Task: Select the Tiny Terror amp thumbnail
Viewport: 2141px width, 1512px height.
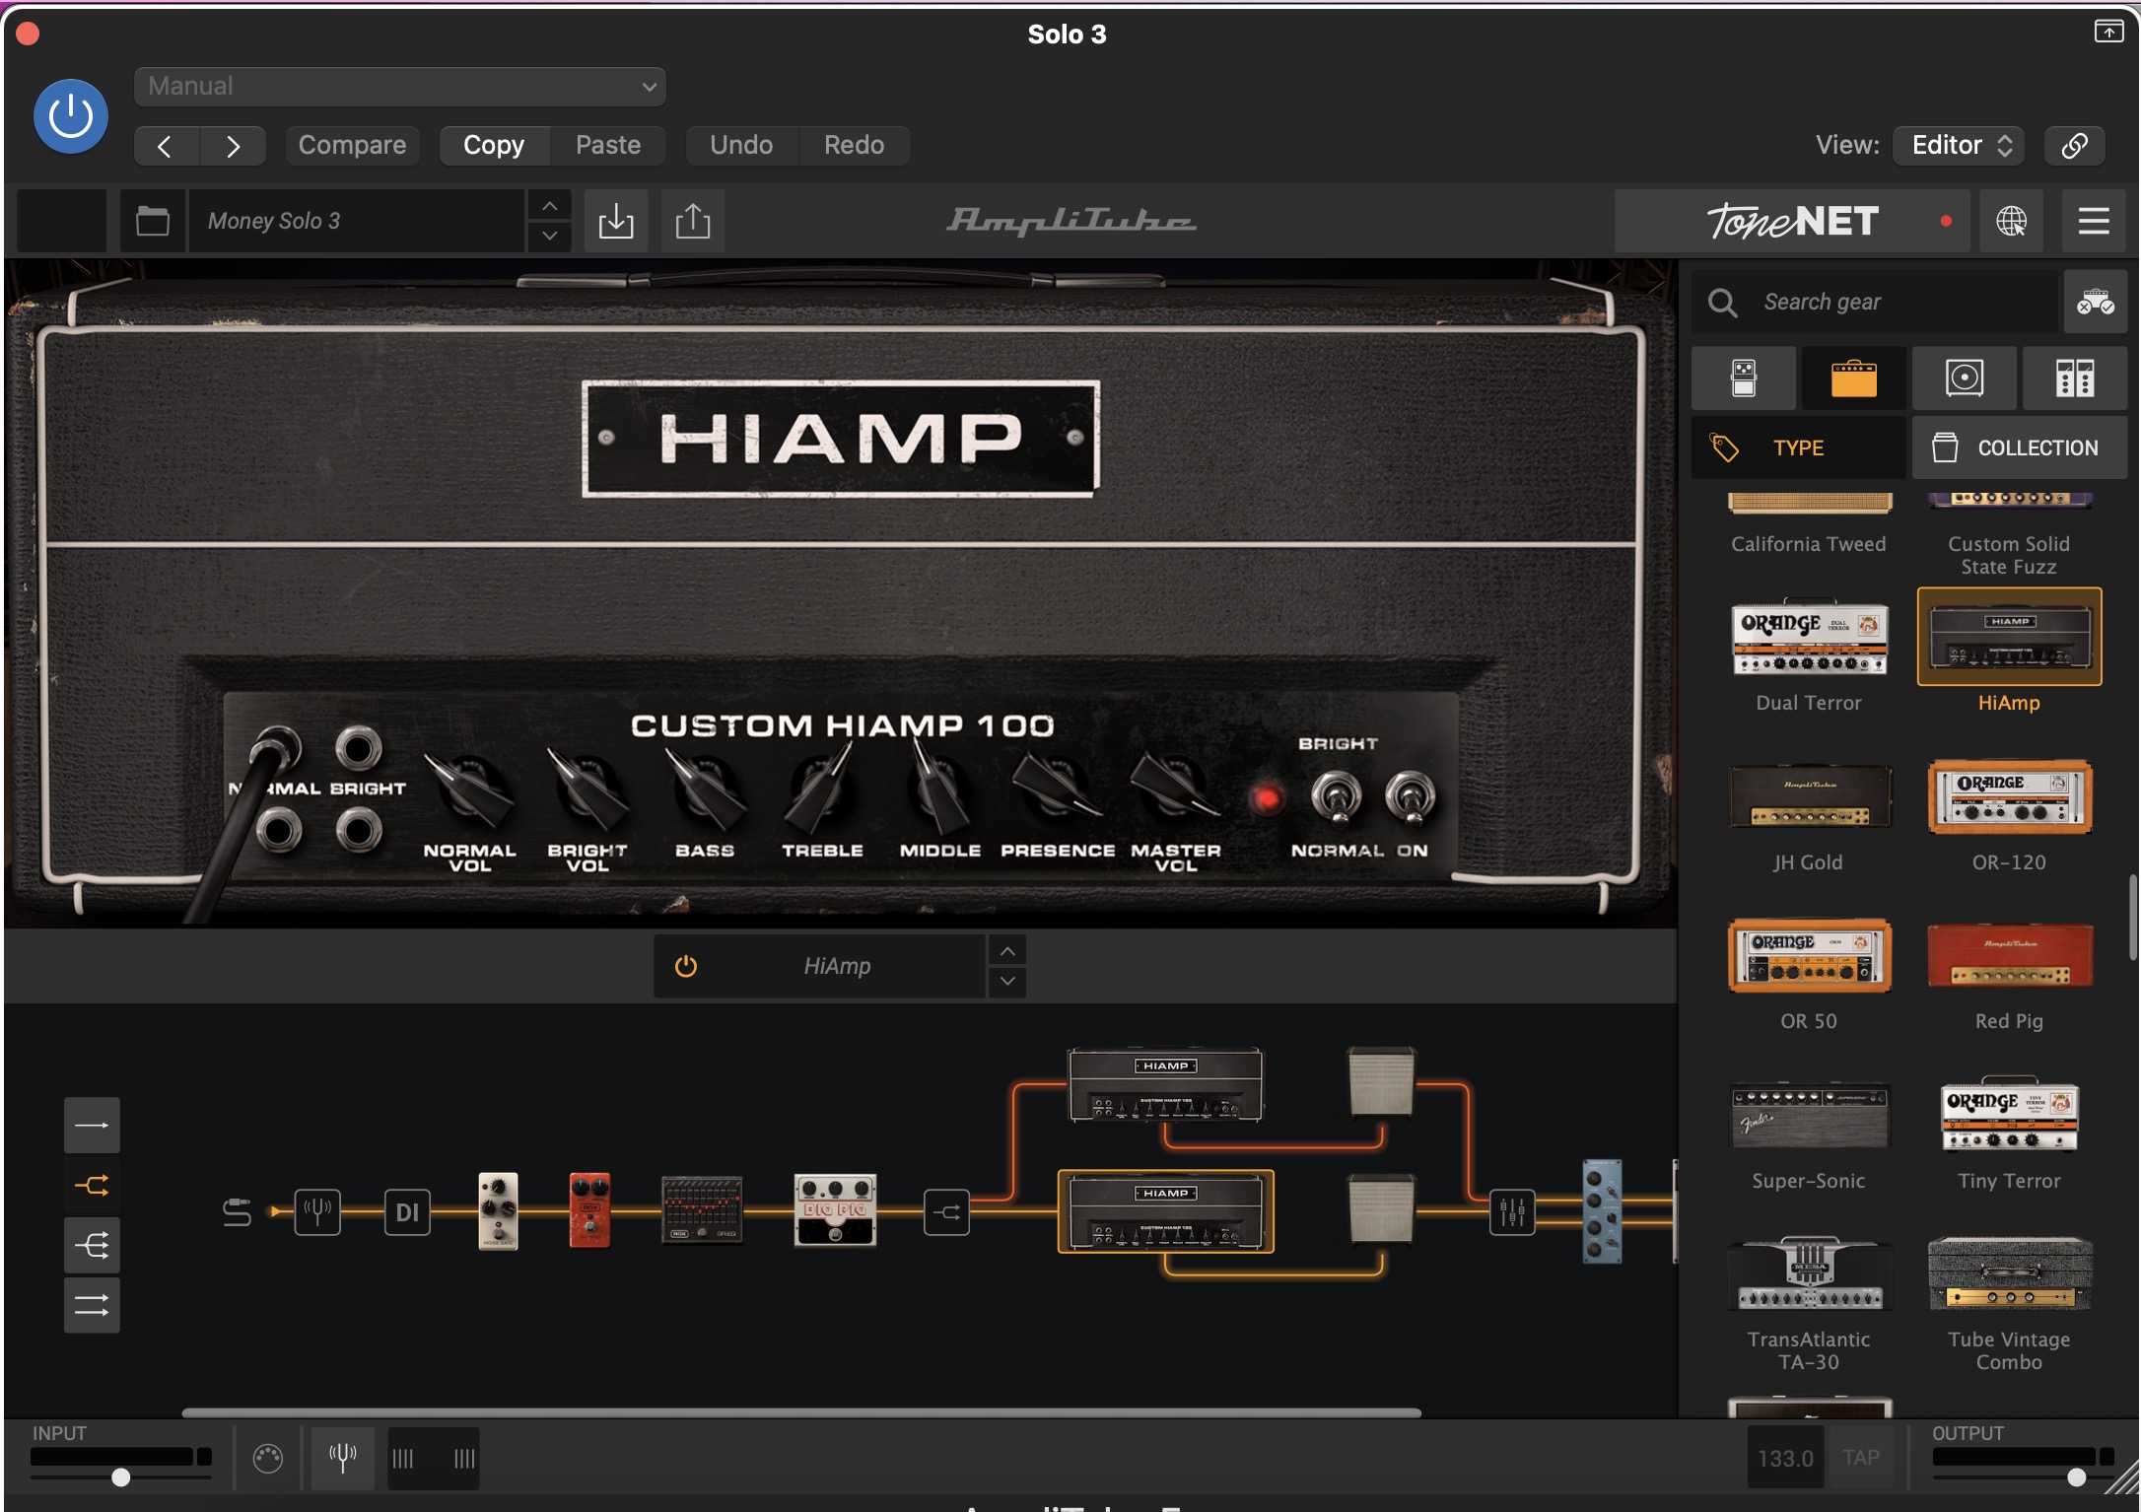Action: [x=2009, y=1115]
